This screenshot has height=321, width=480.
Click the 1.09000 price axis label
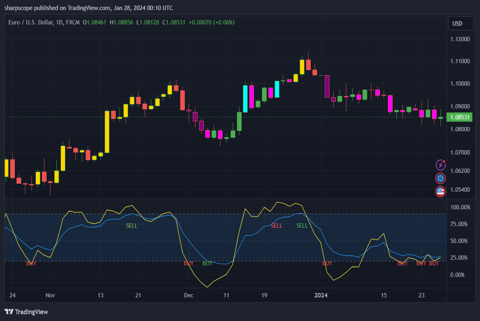coord(460,106)
